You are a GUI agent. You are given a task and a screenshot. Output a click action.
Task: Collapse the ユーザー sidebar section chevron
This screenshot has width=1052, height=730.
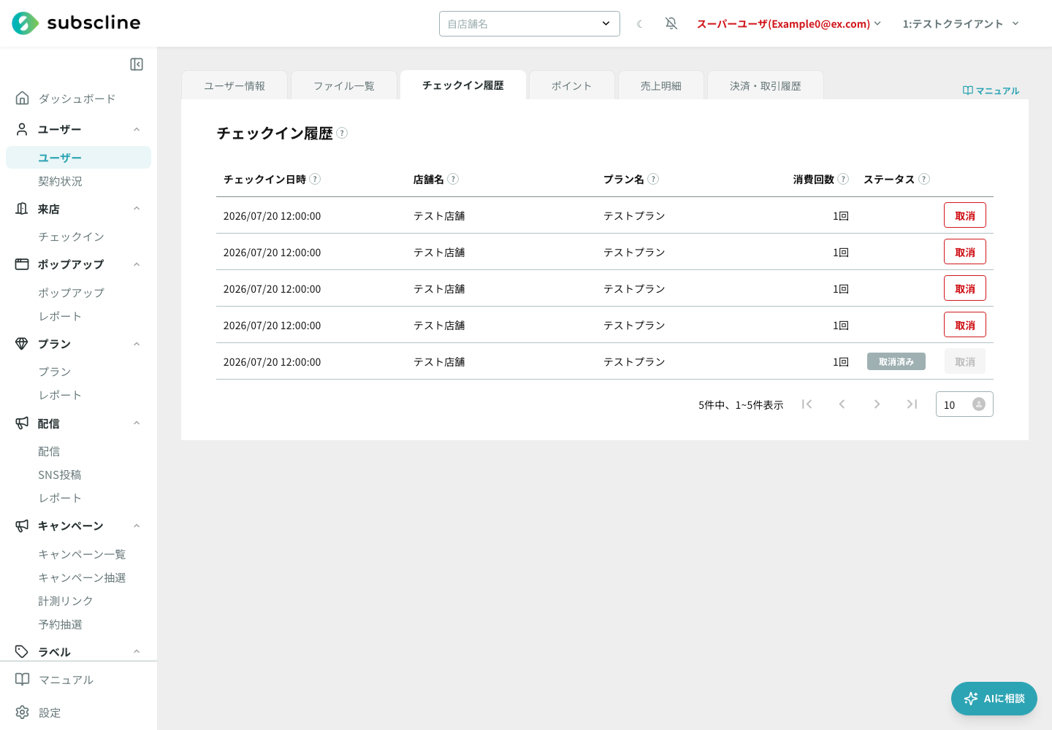coord(137,129)
